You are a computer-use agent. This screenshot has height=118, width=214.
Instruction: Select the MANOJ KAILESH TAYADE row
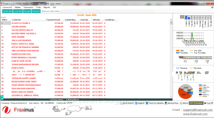pyautogui.click(x=59, y=92)
